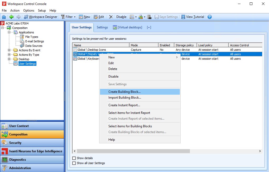Viewport: 269px width, 172px height.
Task: Open Workspace Designer from the toolbar
Action: tap(41, 17)
